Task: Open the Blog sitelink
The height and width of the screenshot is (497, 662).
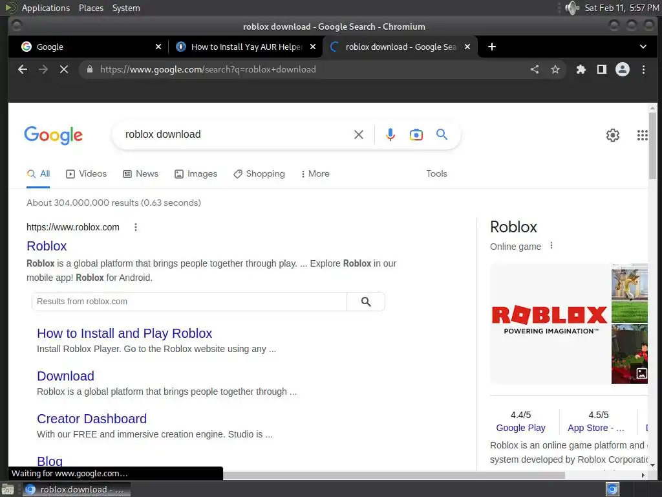Action: click(x=50, y=461)
